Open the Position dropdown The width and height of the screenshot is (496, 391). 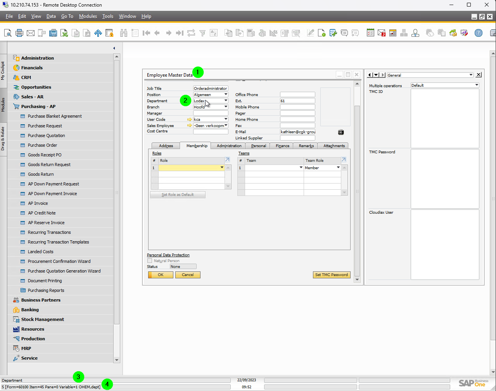click(x=226, y=94)
